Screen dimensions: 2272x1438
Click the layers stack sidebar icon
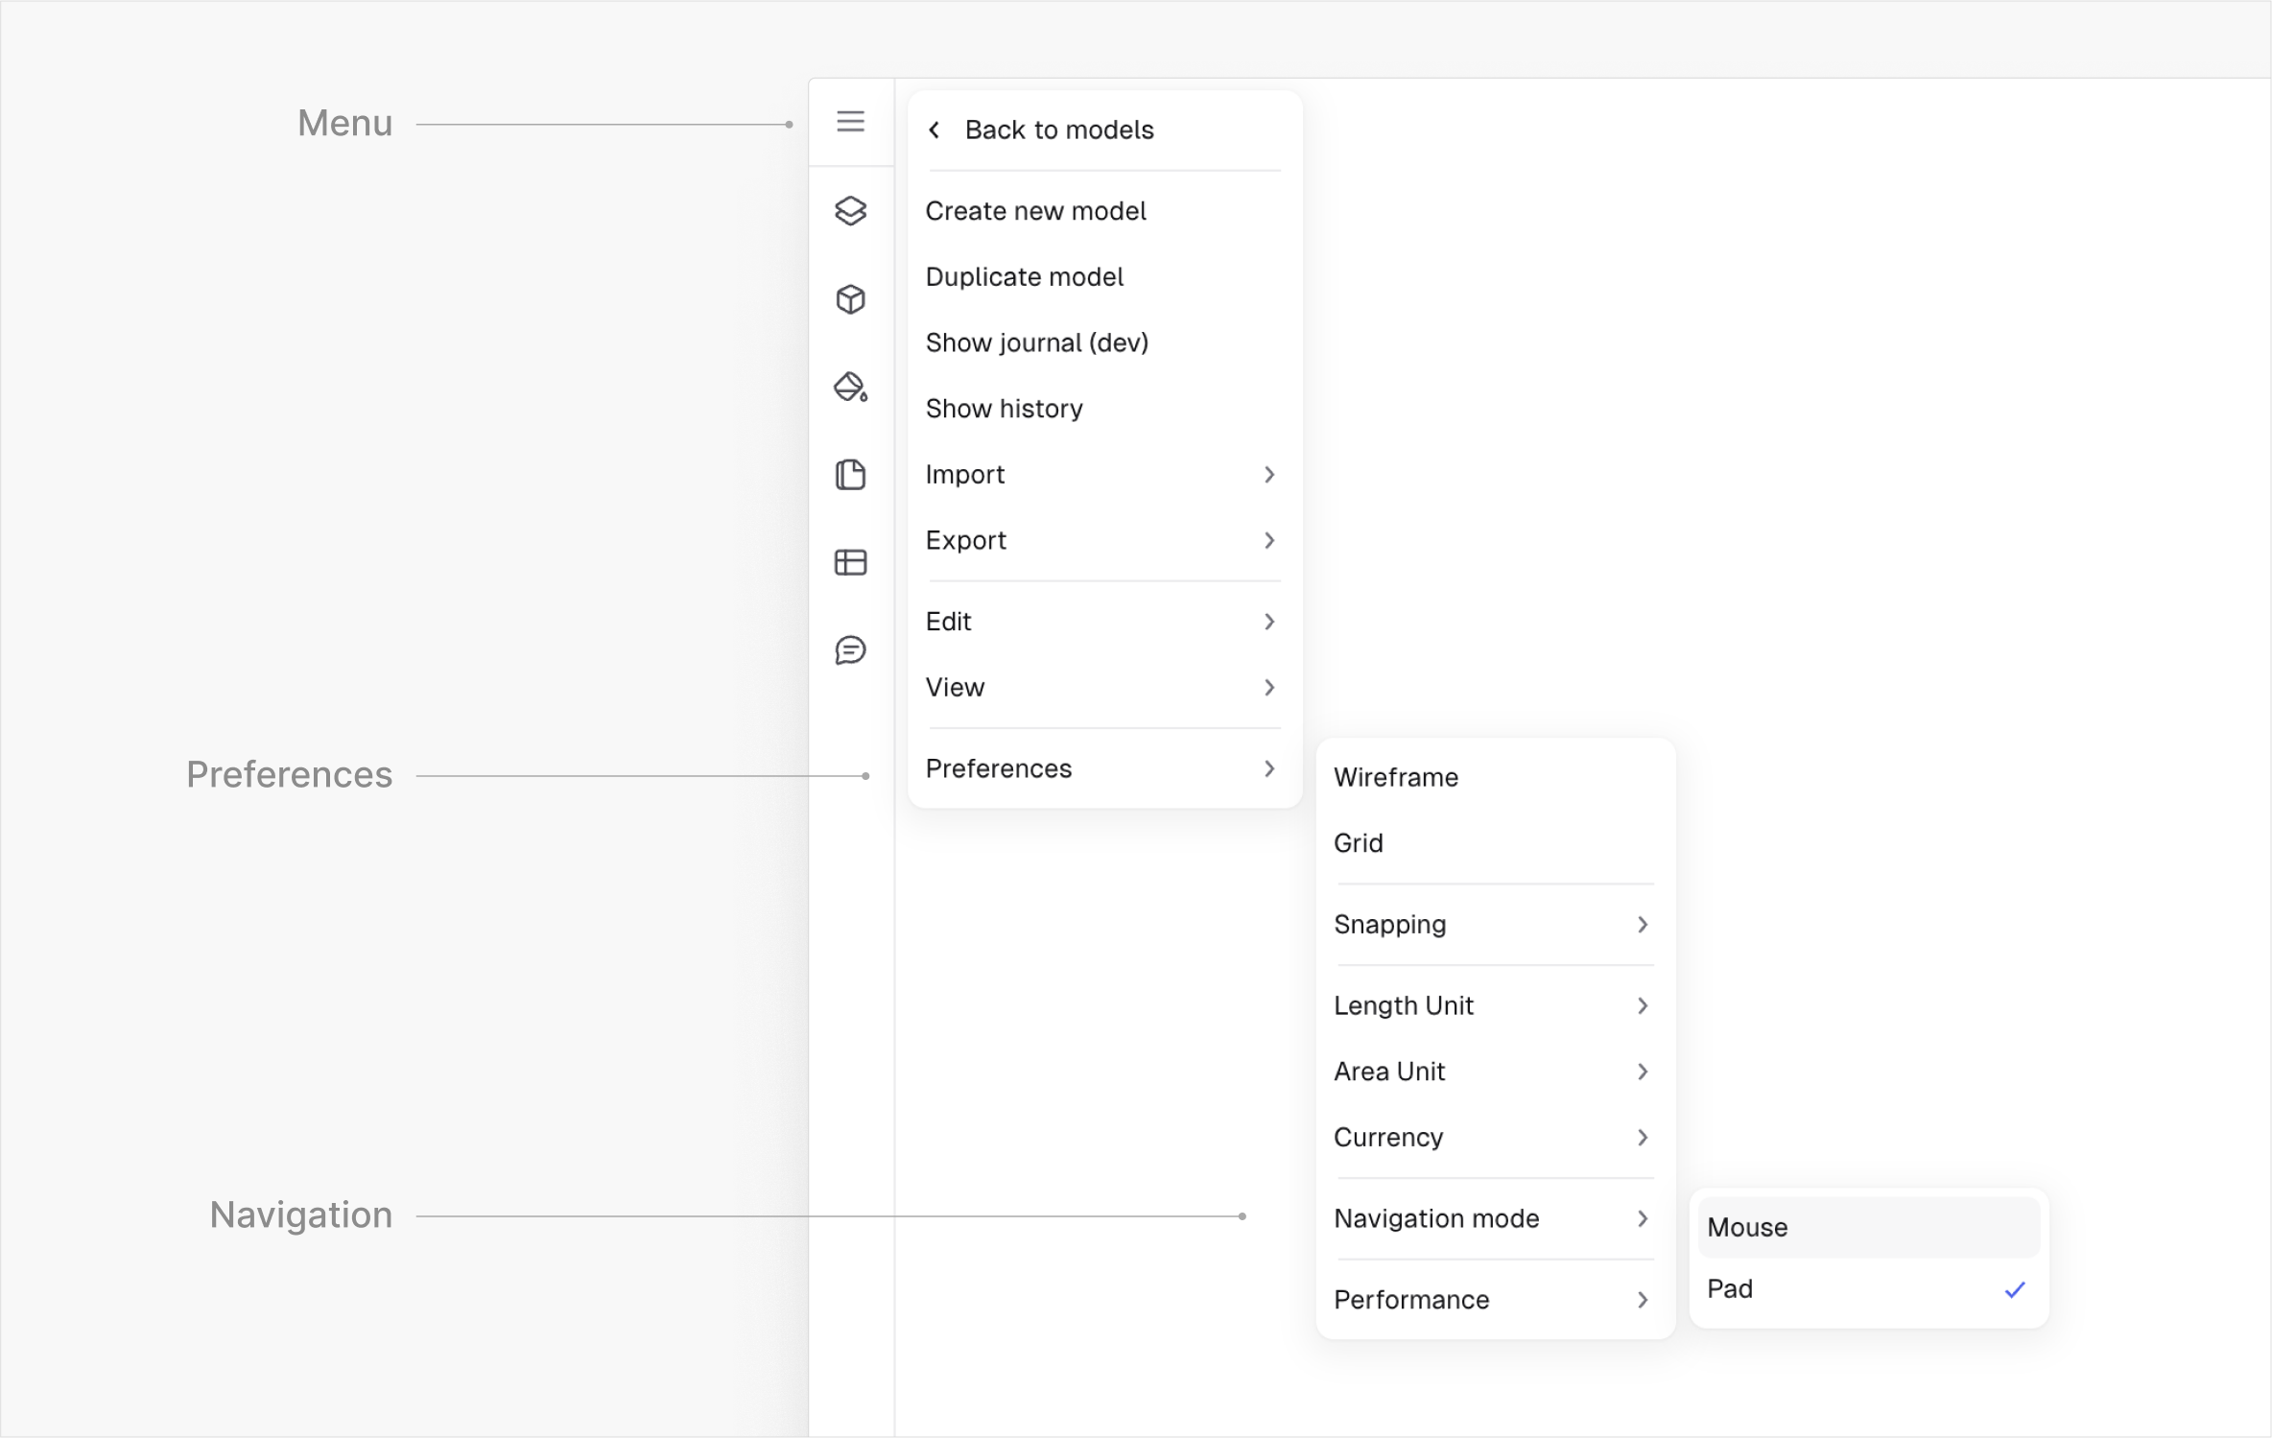(x=850, y=211)
